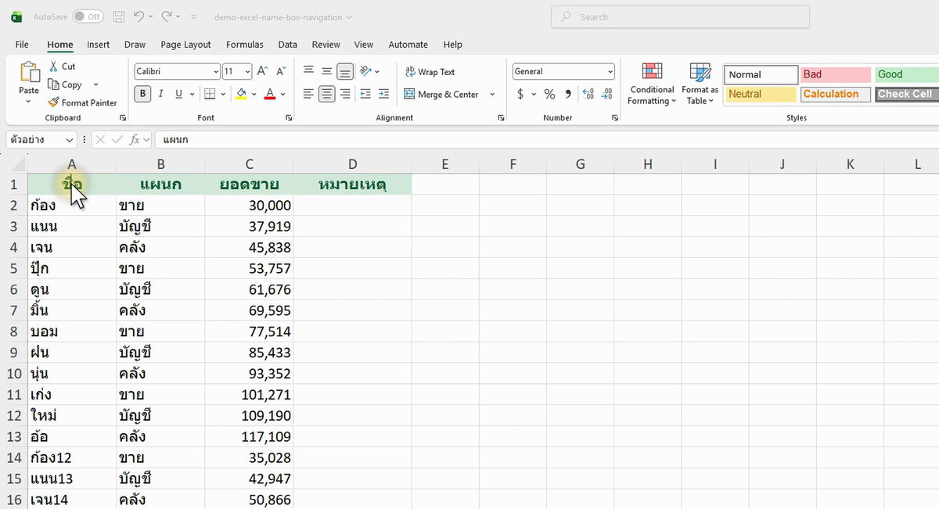Apply the Borders icon
The height and width of the screenshot is (509, 939).
click(x=209, y=94)
